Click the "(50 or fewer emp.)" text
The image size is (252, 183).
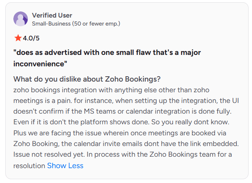(x=96, y=24)
